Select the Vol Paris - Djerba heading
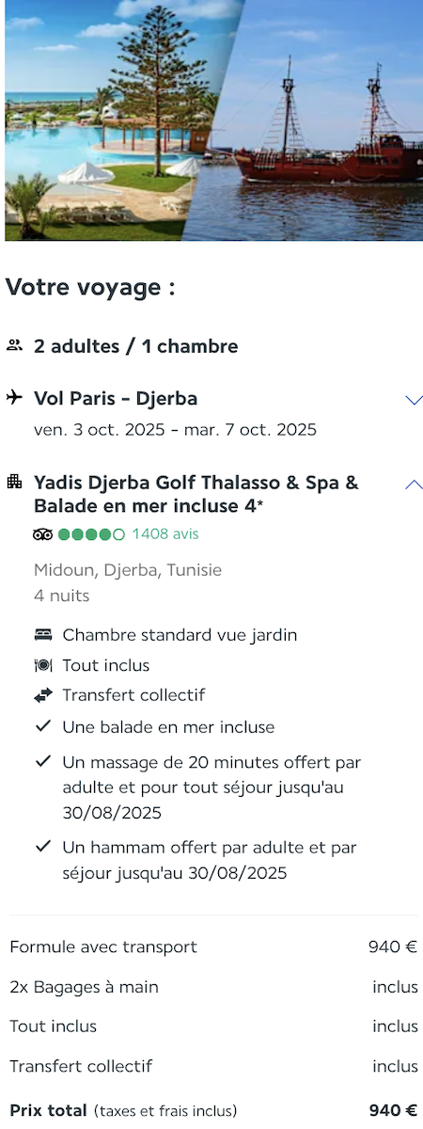The width and height of the screenshot is (423, 1129). [116, 398]
